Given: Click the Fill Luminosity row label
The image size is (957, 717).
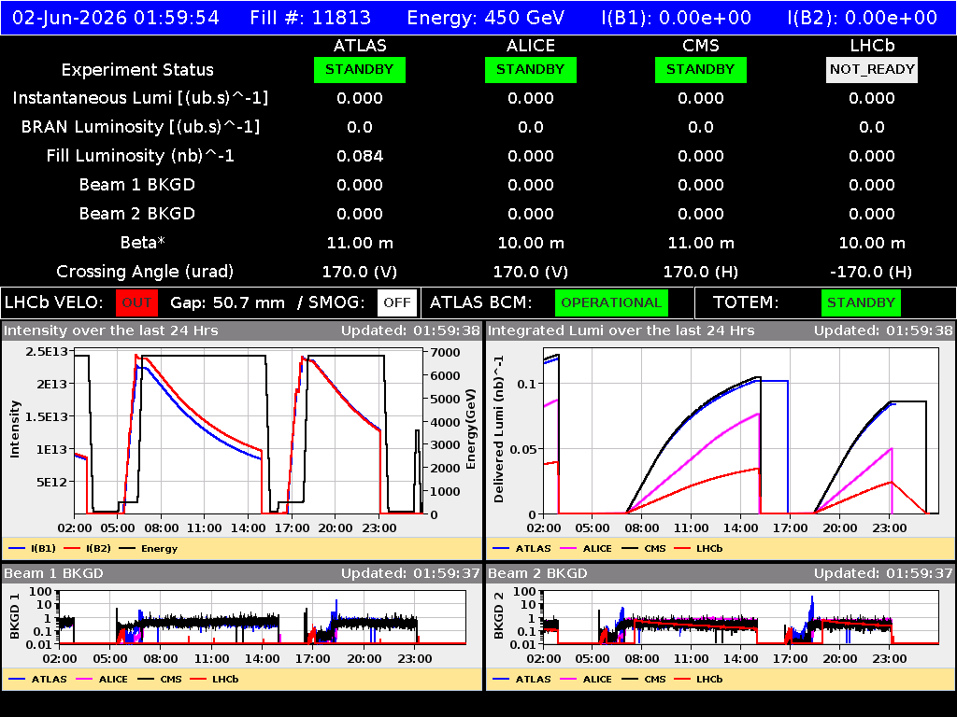Looking at the screenshot, I should [x=140, y=156].
